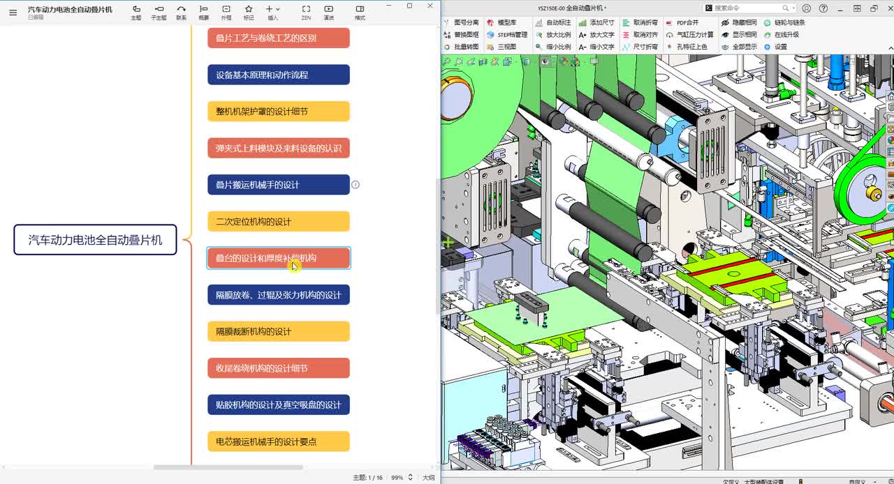This screenshot has height=484, width=894.
Task: Select topic 叠片搬运机械手的设计
Action: tap(279, 185)
